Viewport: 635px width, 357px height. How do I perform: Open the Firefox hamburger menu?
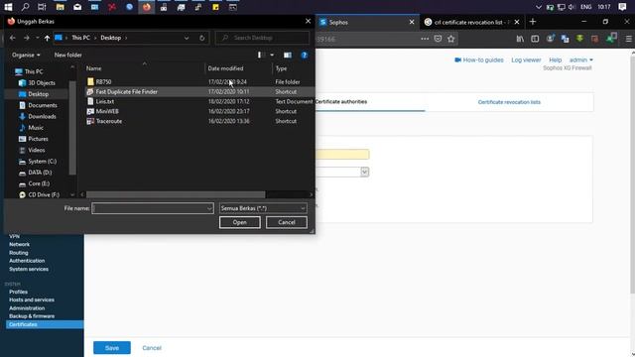pos(628,39)
